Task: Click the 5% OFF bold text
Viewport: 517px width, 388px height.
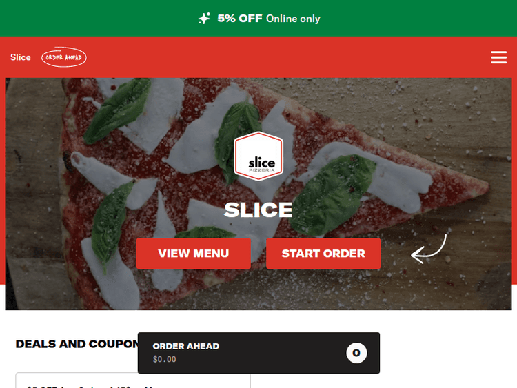Action: coord(240,19)
